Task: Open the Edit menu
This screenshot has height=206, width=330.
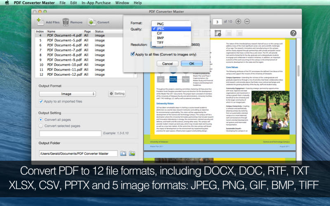Action: 73,3
